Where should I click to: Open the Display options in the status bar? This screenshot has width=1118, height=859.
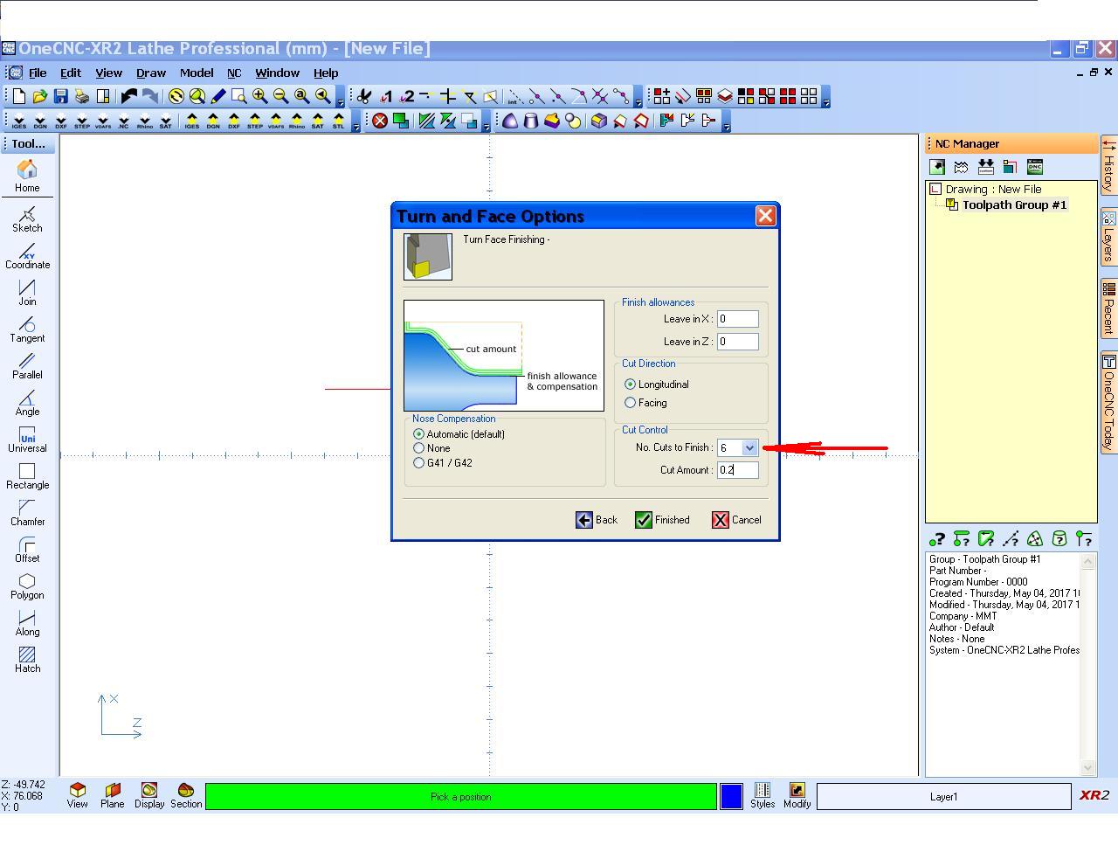tap(149, 795)
